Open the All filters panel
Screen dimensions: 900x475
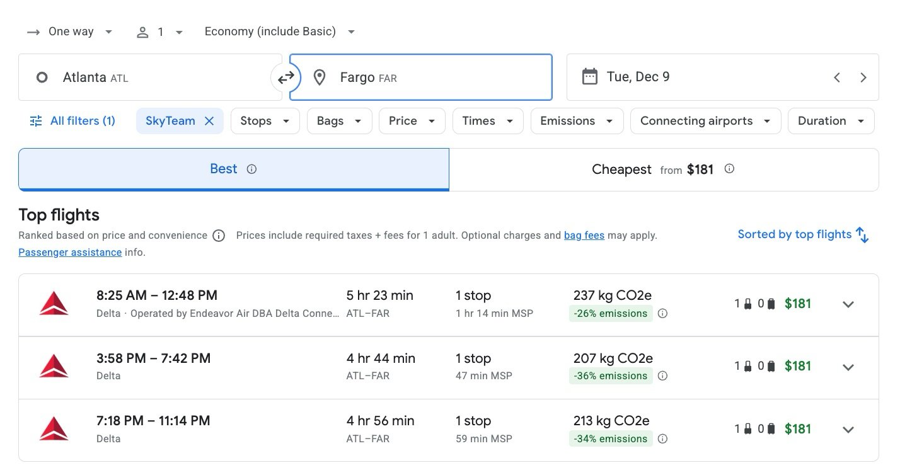(x=72, y=120)
